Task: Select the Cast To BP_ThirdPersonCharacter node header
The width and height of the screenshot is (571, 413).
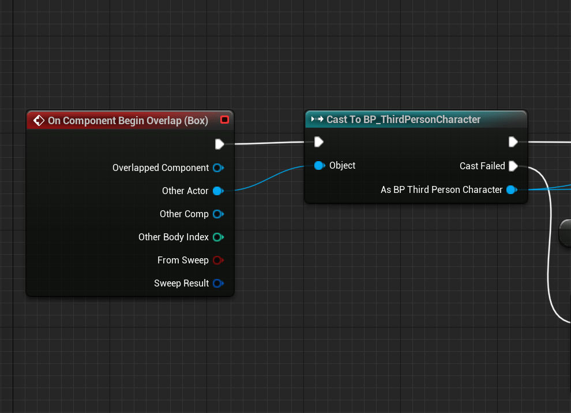Action: click(x=403, y=120)
